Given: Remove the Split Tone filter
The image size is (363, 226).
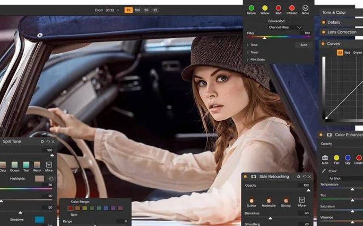Looking at the screenshot, I should click(x=53, y=141).
